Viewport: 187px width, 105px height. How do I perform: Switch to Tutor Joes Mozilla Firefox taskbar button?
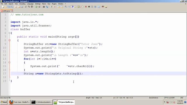point(19,102)
